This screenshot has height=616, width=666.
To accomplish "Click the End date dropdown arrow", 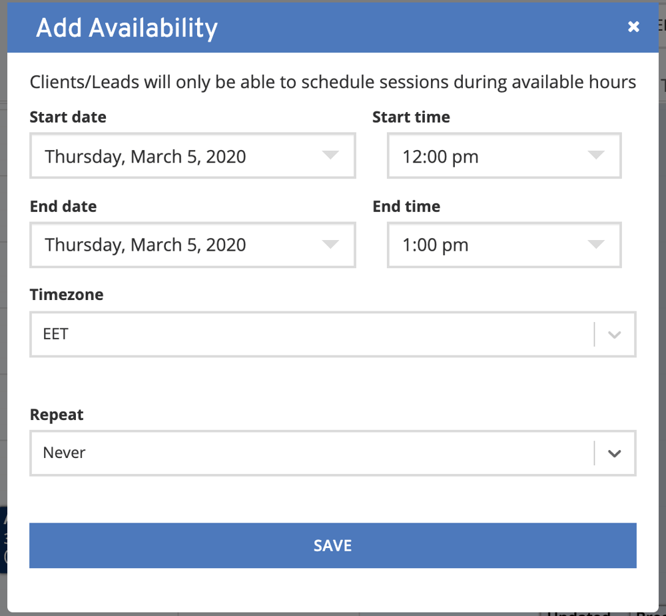I will point(331,245).
